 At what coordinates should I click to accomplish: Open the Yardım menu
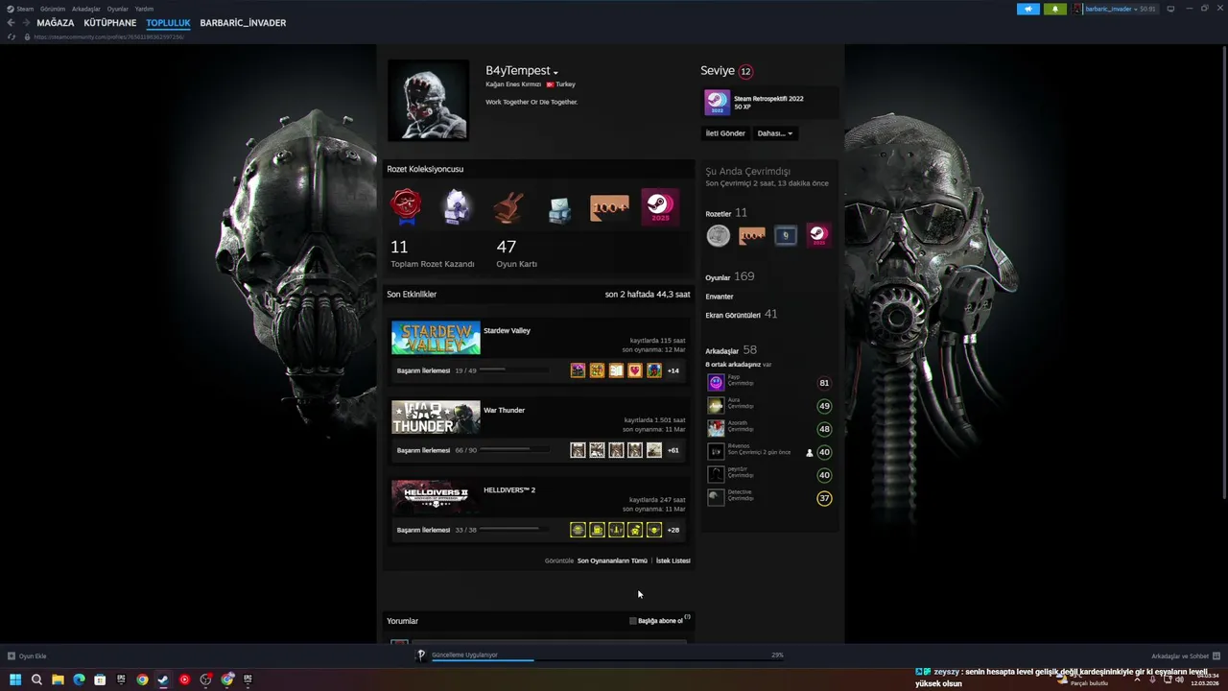pos(144,9)
